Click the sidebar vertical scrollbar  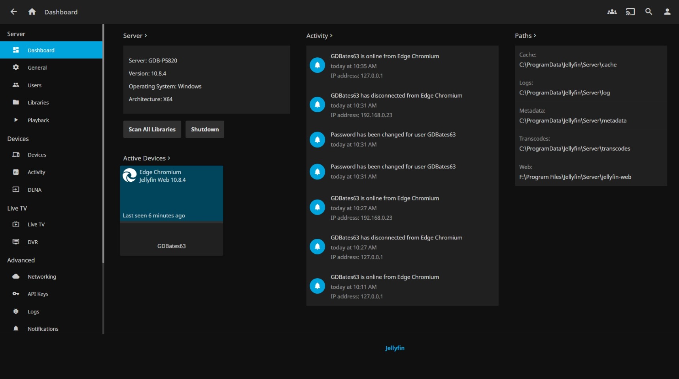[x=103, y=158]
